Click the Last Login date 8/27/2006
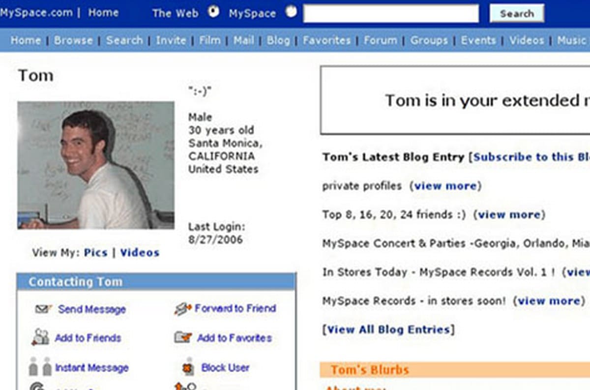590x390 pixels. (x=215, y=240)
